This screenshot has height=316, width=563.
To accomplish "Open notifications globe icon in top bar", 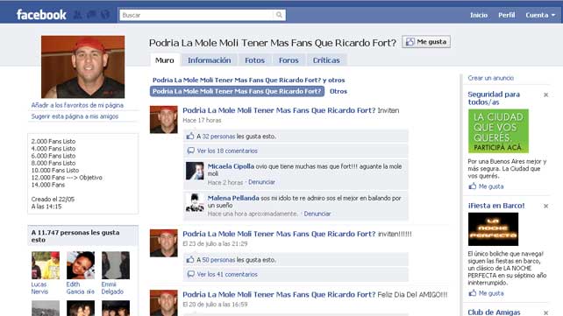I will coord(105,15).
